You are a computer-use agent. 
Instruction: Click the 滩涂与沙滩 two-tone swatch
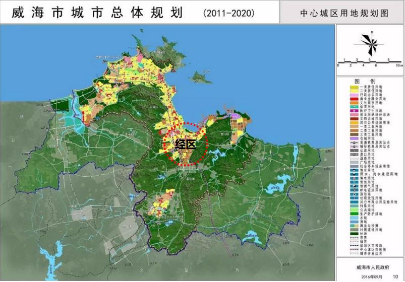click(x=354, y=226)
